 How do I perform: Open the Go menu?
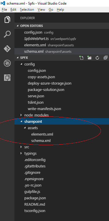51,10
